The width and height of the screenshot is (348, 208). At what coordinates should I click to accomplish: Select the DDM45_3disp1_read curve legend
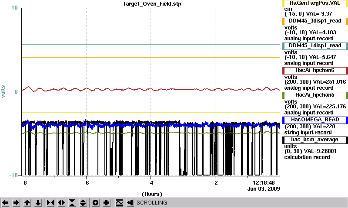point(315,21)
